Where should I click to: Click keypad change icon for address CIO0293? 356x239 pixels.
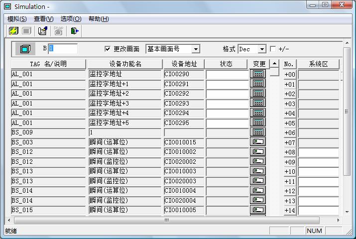coord(258,103)
